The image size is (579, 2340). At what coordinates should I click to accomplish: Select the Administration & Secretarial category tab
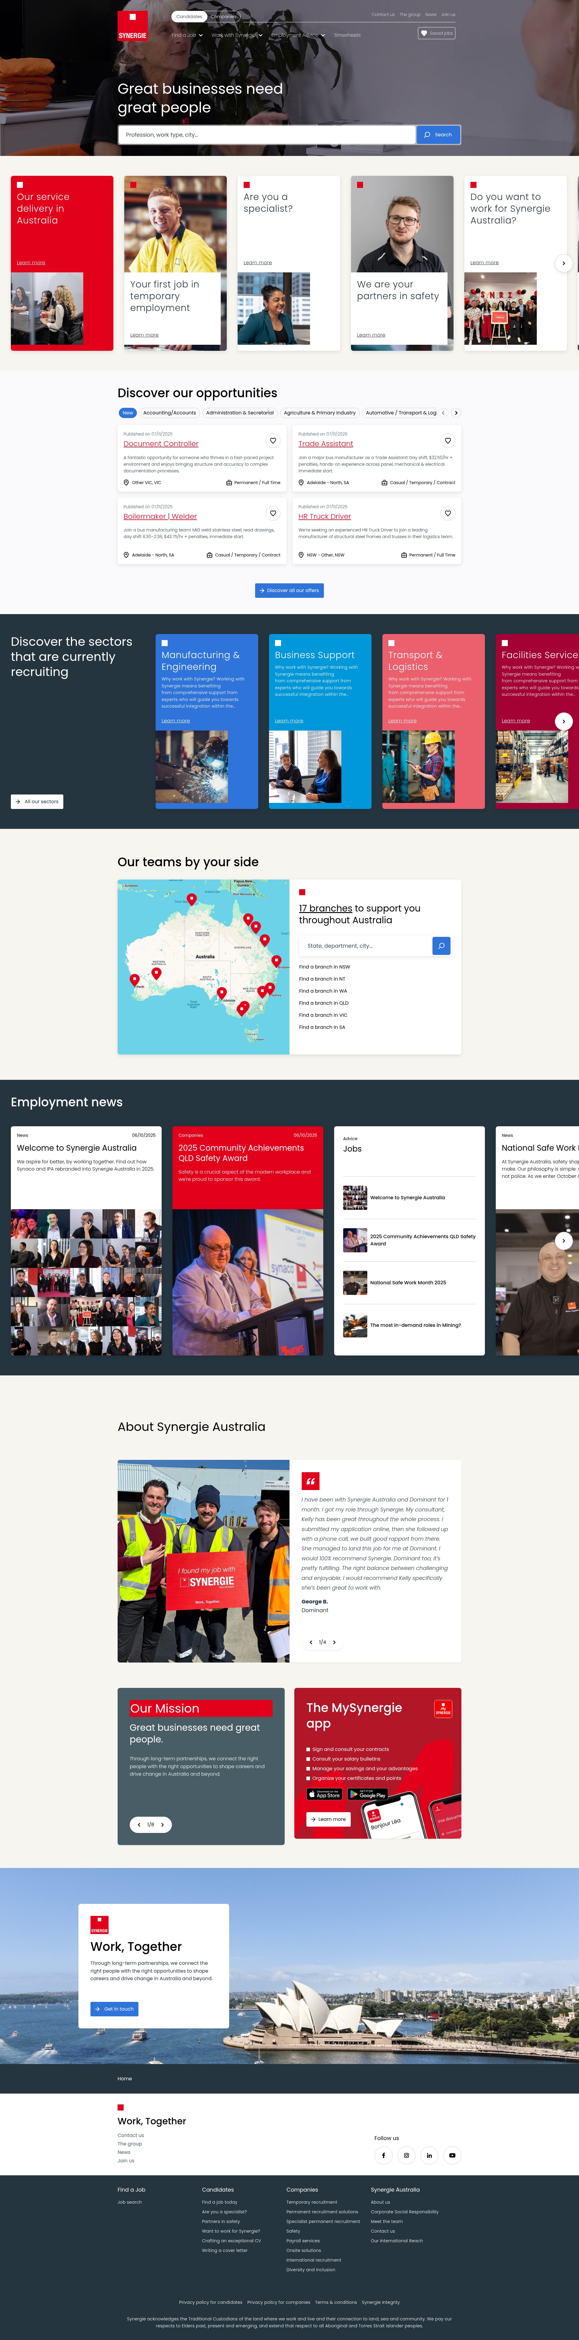coord(239,412)
